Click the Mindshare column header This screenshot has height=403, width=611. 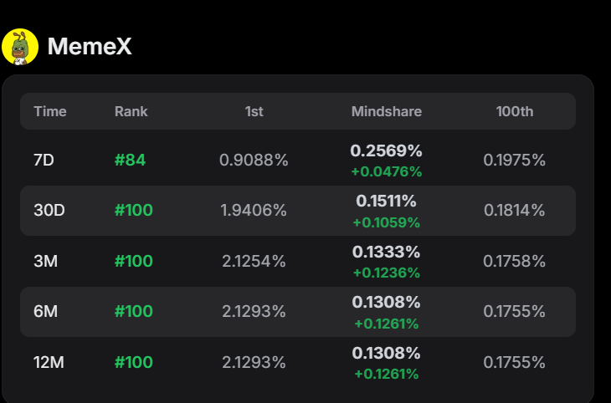pos(387,111)
